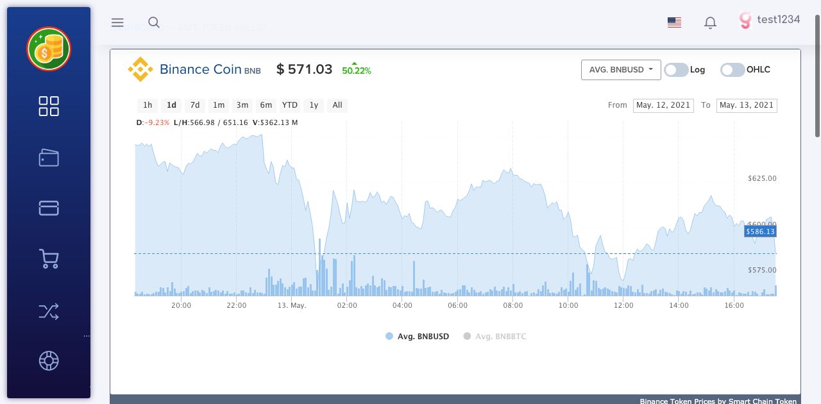Open the lifebuoy support sidebar icon
Screen dimensions: 821x404
49,361
